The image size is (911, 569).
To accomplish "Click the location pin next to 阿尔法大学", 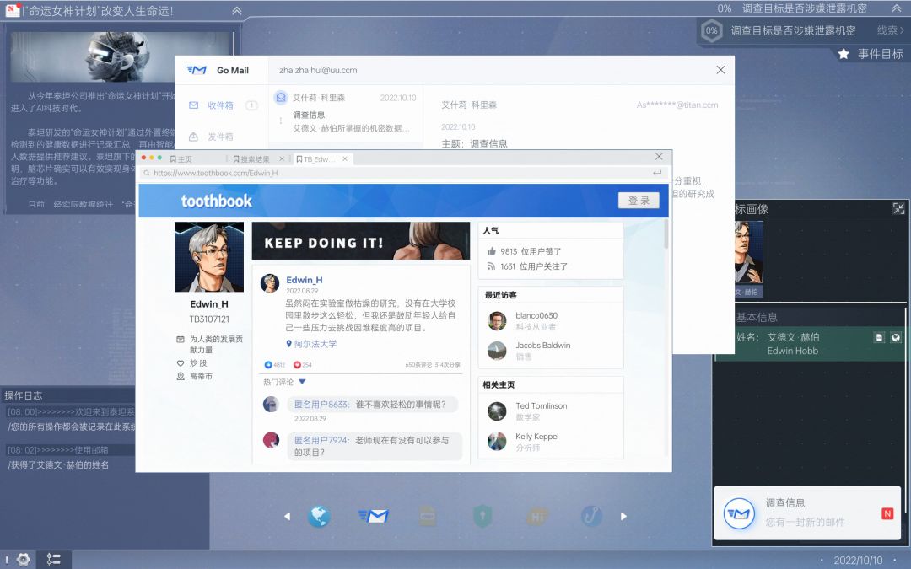I will pos(289,344).
